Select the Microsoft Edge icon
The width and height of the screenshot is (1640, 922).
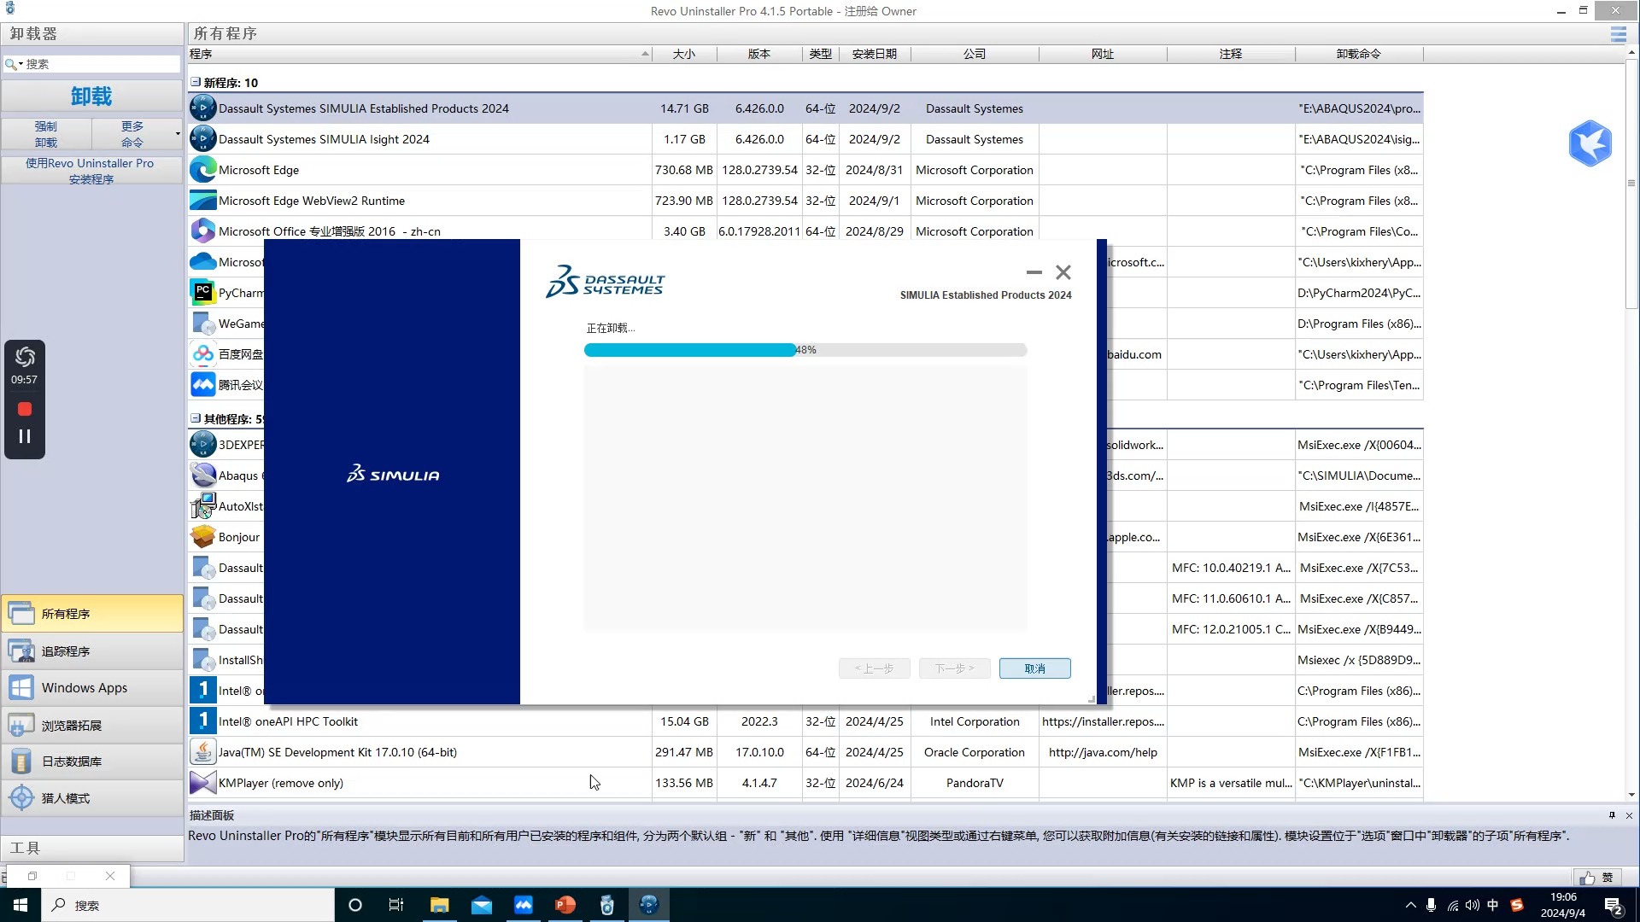pos(202,170)
